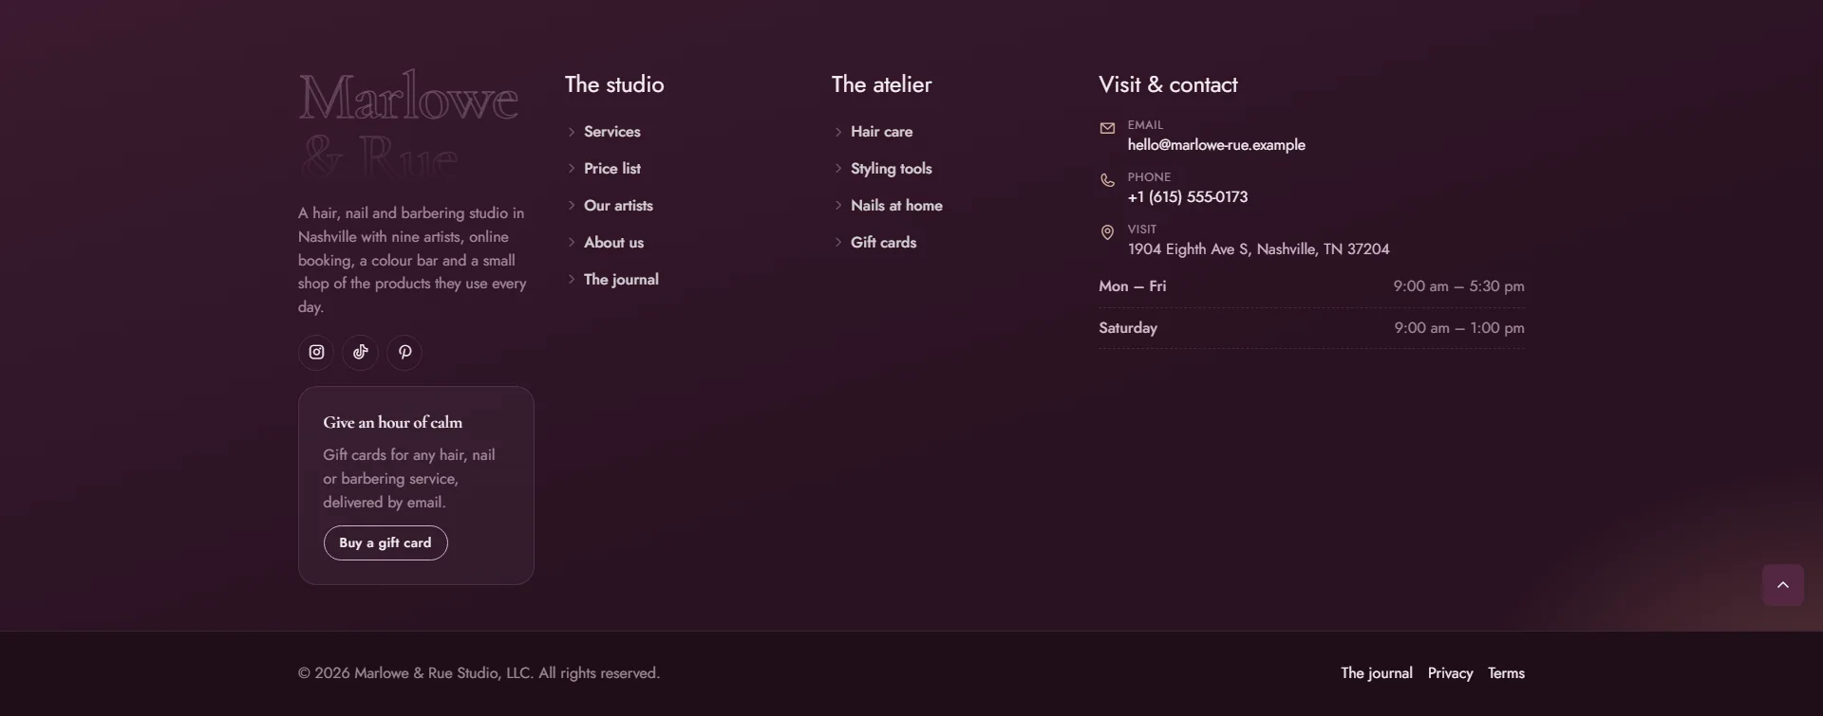Call the +1 (615) 555-0173 number
The width and height of the screenshot is (1823, 716).
pos(1188,197)
